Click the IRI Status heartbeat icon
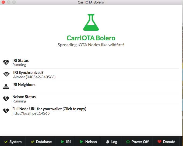Screen dimensions: 183x146 [x=6, y=62]
